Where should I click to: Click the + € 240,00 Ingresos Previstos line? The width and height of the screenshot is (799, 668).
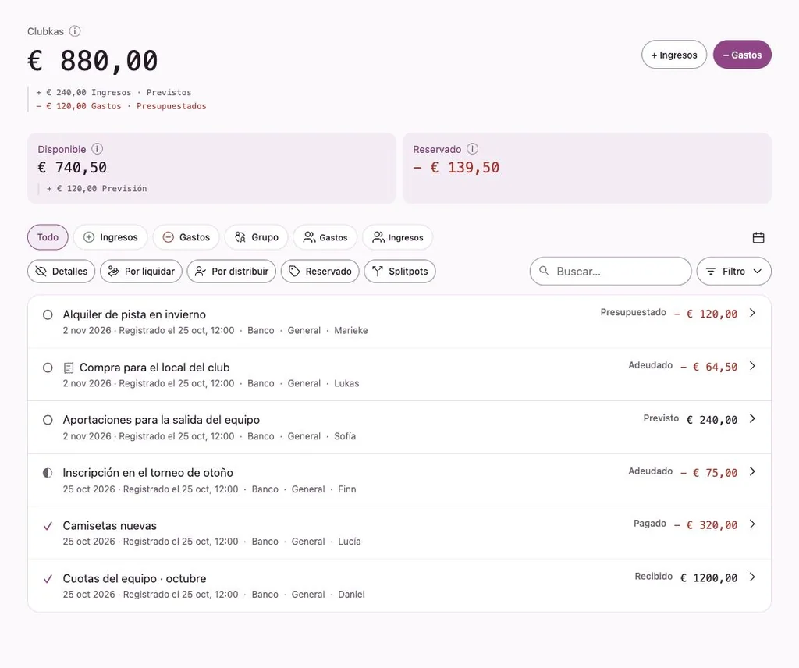click(114, 92)
